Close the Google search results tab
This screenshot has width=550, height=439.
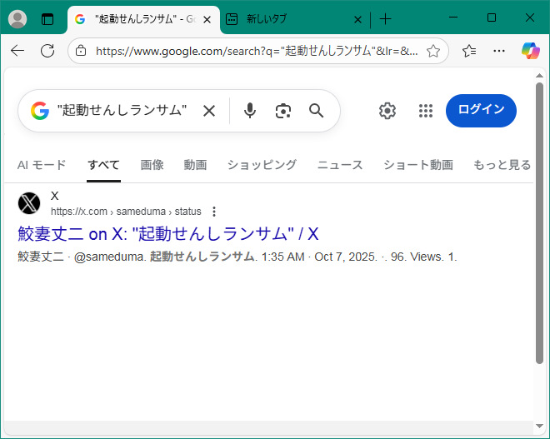coord(207,20)
